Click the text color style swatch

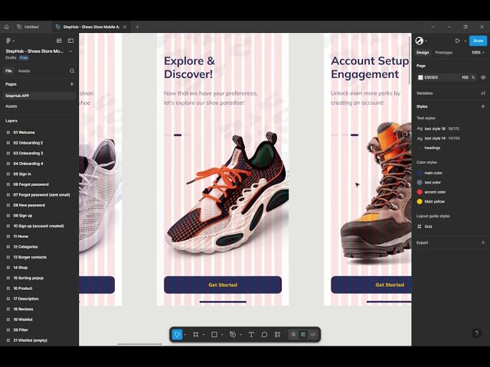coord(420,182)
